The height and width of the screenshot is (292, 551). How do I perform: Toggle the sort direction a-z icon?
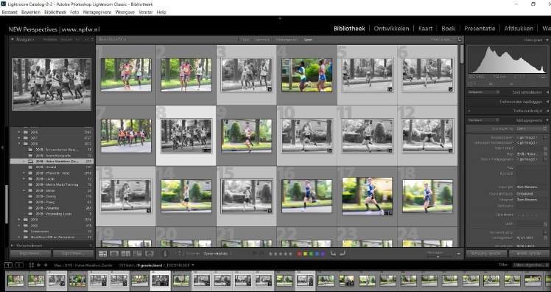(179, 254)
